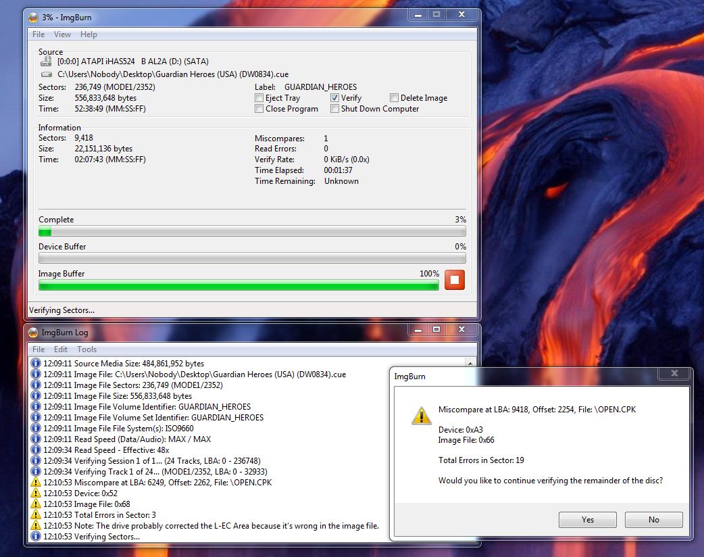Click the info icon on Image File Sectors log row
Viewport: 704px width, 557px height.
point(35,385)
